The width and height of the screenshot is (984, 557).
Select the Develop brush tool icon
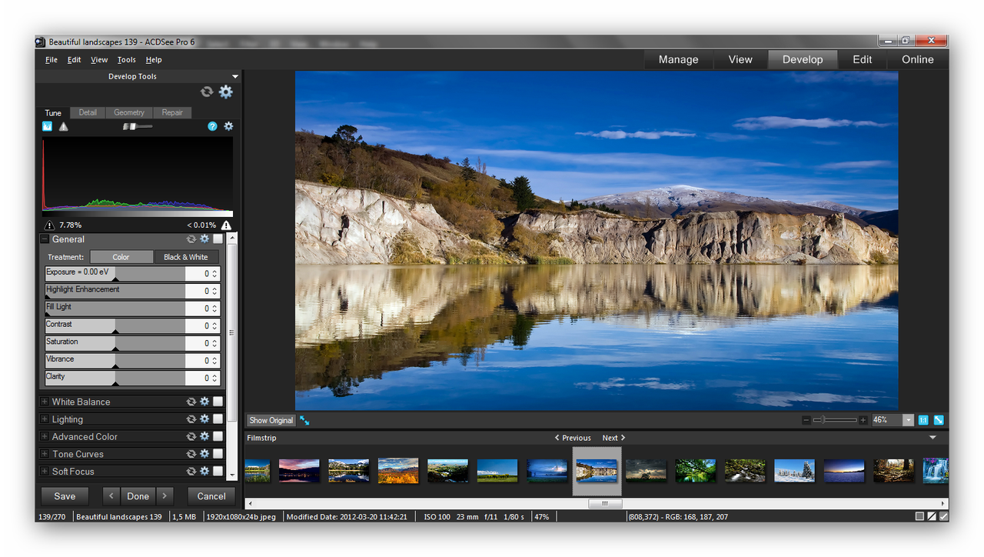pos(138,126)
